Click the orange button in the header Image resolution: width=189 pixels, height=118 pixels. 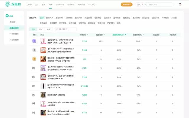tap(127, 5)
